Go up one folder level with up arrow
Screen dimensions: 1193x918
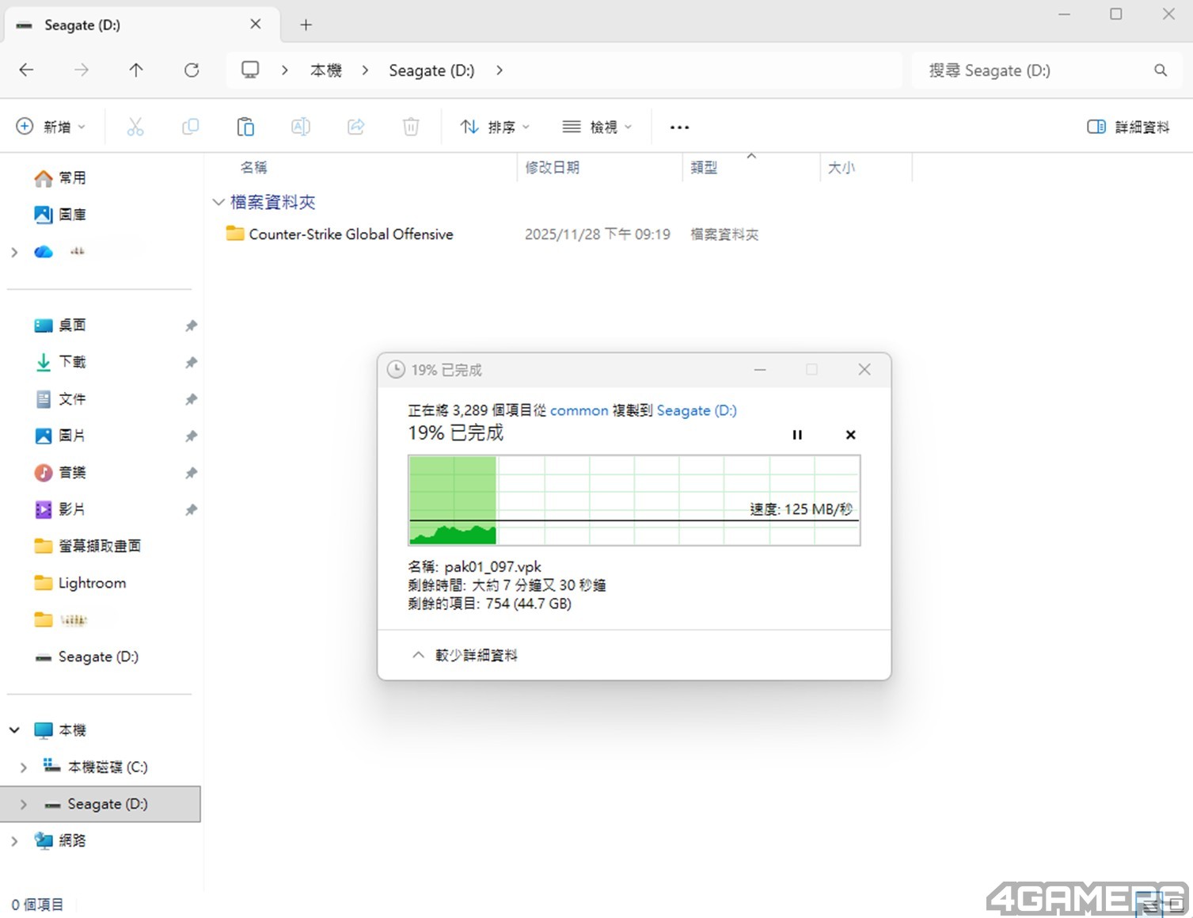[x=136, y=70]
